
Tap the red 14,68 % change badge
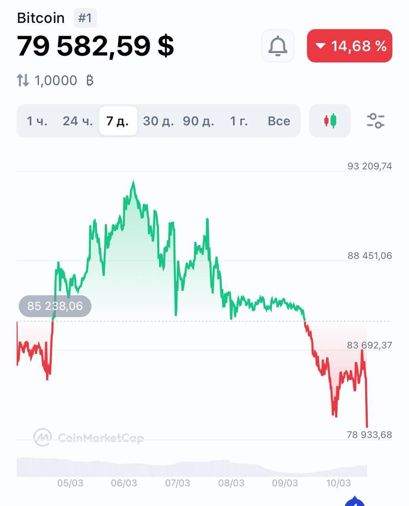(350, 46)
